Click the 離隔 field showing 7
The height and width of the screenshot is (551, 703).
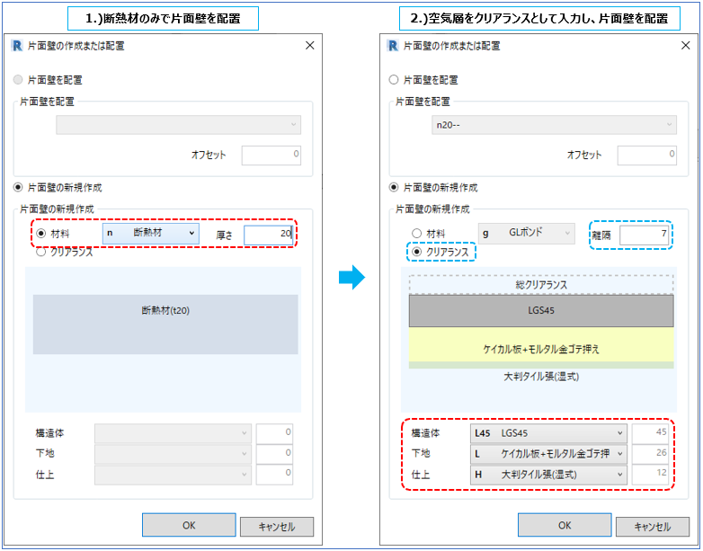click(644, 235)
